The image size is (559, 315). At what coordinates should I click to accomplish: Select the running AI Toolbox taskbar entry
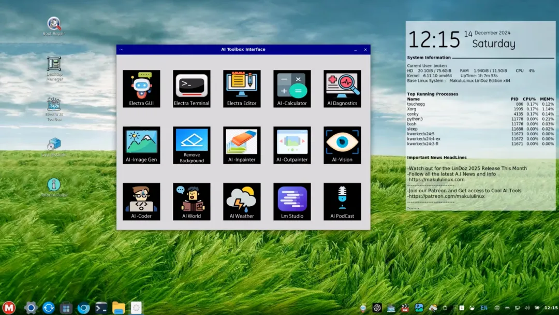coord(136,308)
